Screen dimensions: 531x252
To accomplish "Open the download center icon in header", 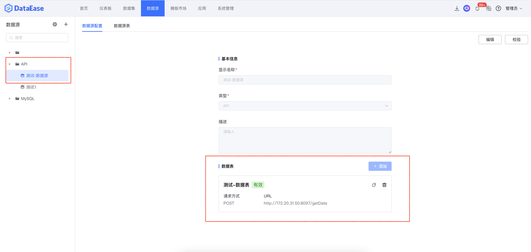I will [457, 8].
